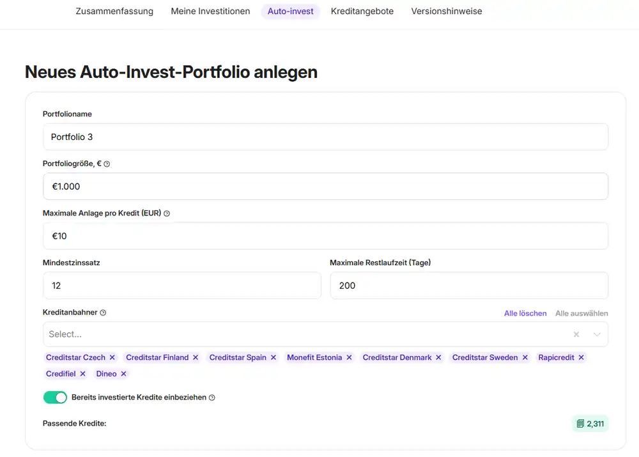Focus the Portfoliogröße input with €1.000
639x457 pixels.
[326, 186]
